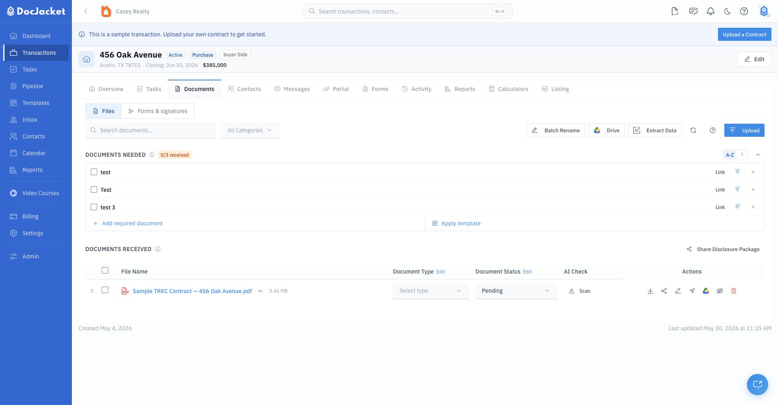
Task: Switch to the Overview tab
Action: tap(106, 89)
